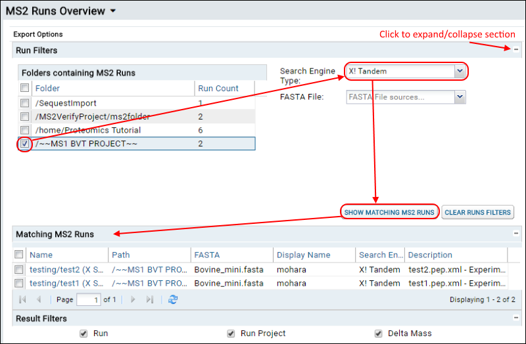Check the /SequestImport folder checkbox
Image resolution: width=526 pixels, height=344 pixels.
click(x=24, y=103)
